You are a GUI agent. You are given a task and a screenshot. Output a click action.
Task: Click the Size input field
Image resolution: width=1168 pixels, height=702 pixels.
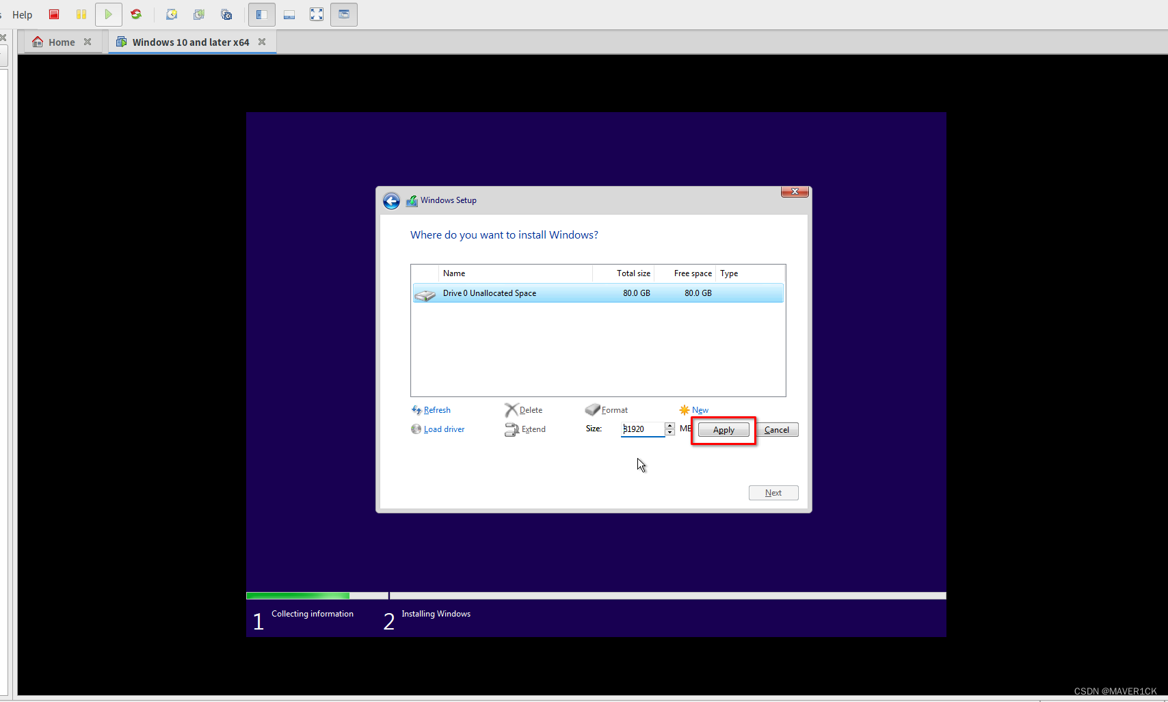[x=642, y=429]
